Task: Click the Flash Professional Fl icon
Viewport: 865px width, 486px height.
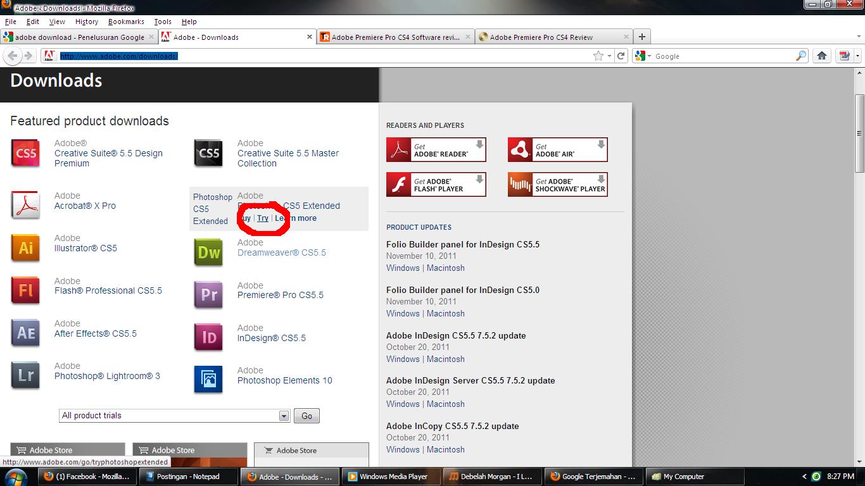Action: [x=26, y=290]
